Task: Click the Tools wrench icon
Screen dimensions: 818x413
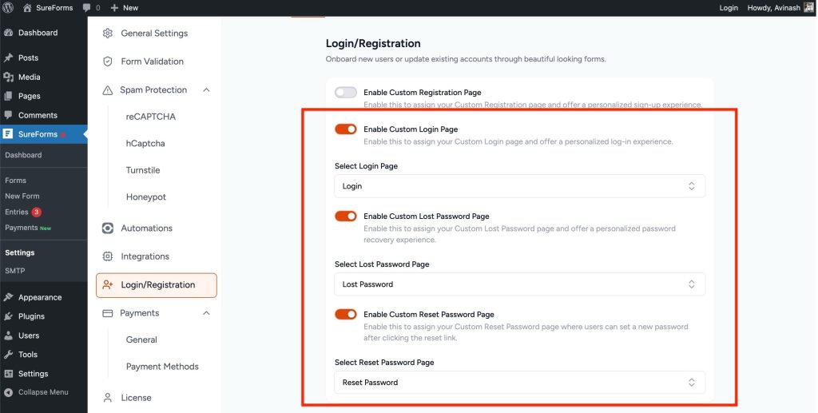Action: point(8,355)
